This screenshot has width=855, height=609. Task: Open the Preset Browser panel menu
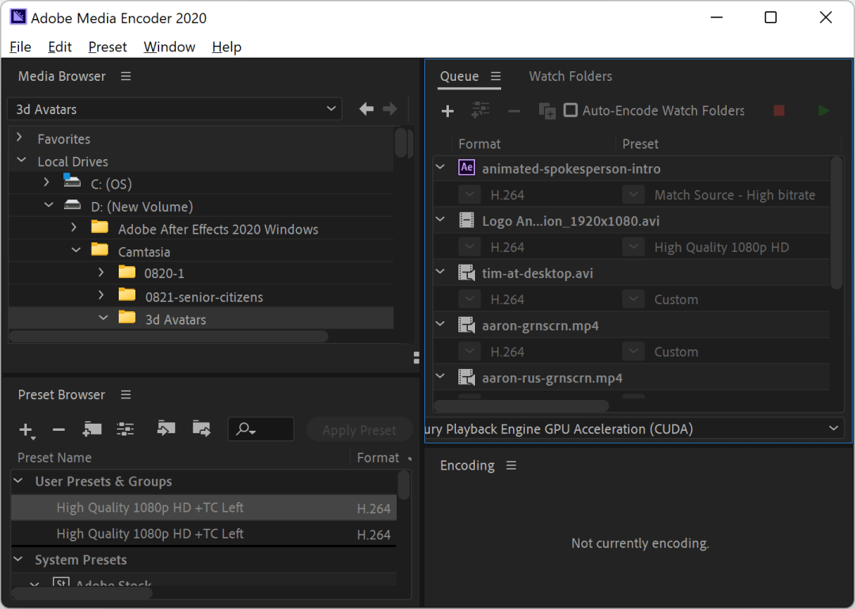125,394
